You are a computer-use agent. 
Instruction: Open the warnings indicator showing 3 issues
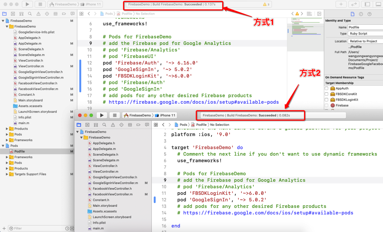[x=266, y=5]
